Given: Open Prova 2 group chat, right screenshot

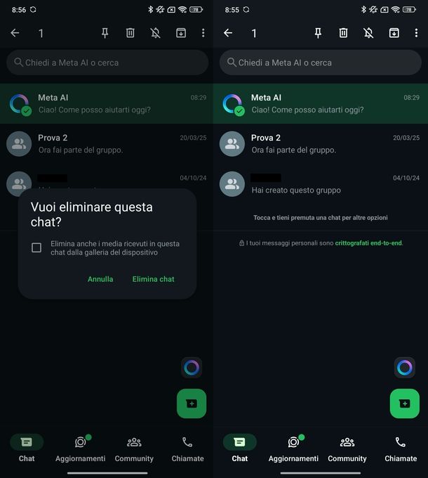Looking at the screenshot, I should [x=321, y=144].
